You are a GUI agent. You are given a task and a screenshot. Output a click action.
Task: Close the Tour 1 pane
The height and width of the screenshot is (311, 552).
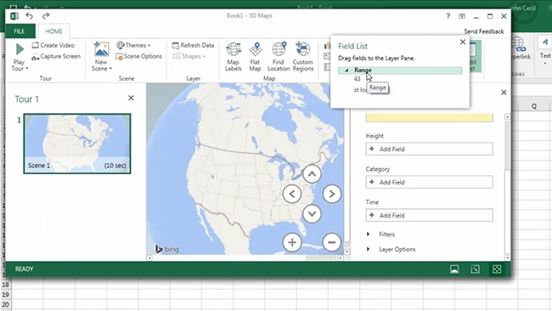(131, 98)
